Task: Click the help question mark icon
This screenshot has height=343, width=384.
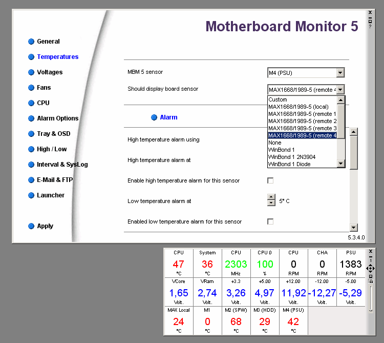Action: point(370,27)
